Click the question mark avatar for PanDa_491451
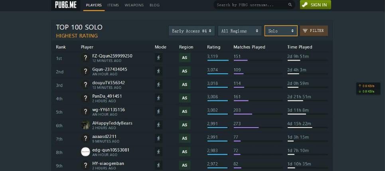Image resolution: width=385 pixels, height=171 pixels. click(85, 98)
